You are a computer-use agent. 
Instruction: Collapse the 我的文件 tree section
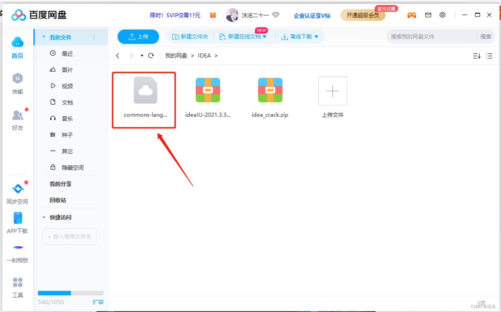tap(44, 37)
